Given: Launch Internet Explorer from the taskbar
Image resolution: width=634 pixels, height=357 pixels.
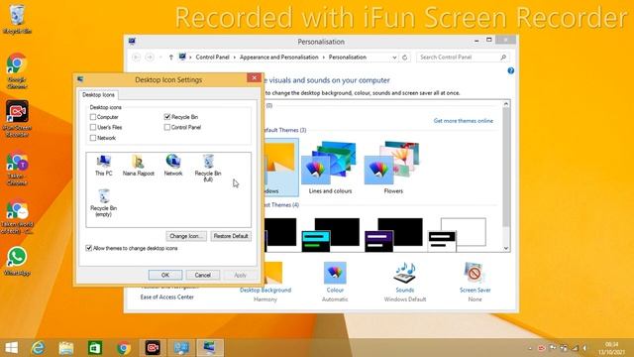Looking at the screenshot, I should [x=39, y=348].
